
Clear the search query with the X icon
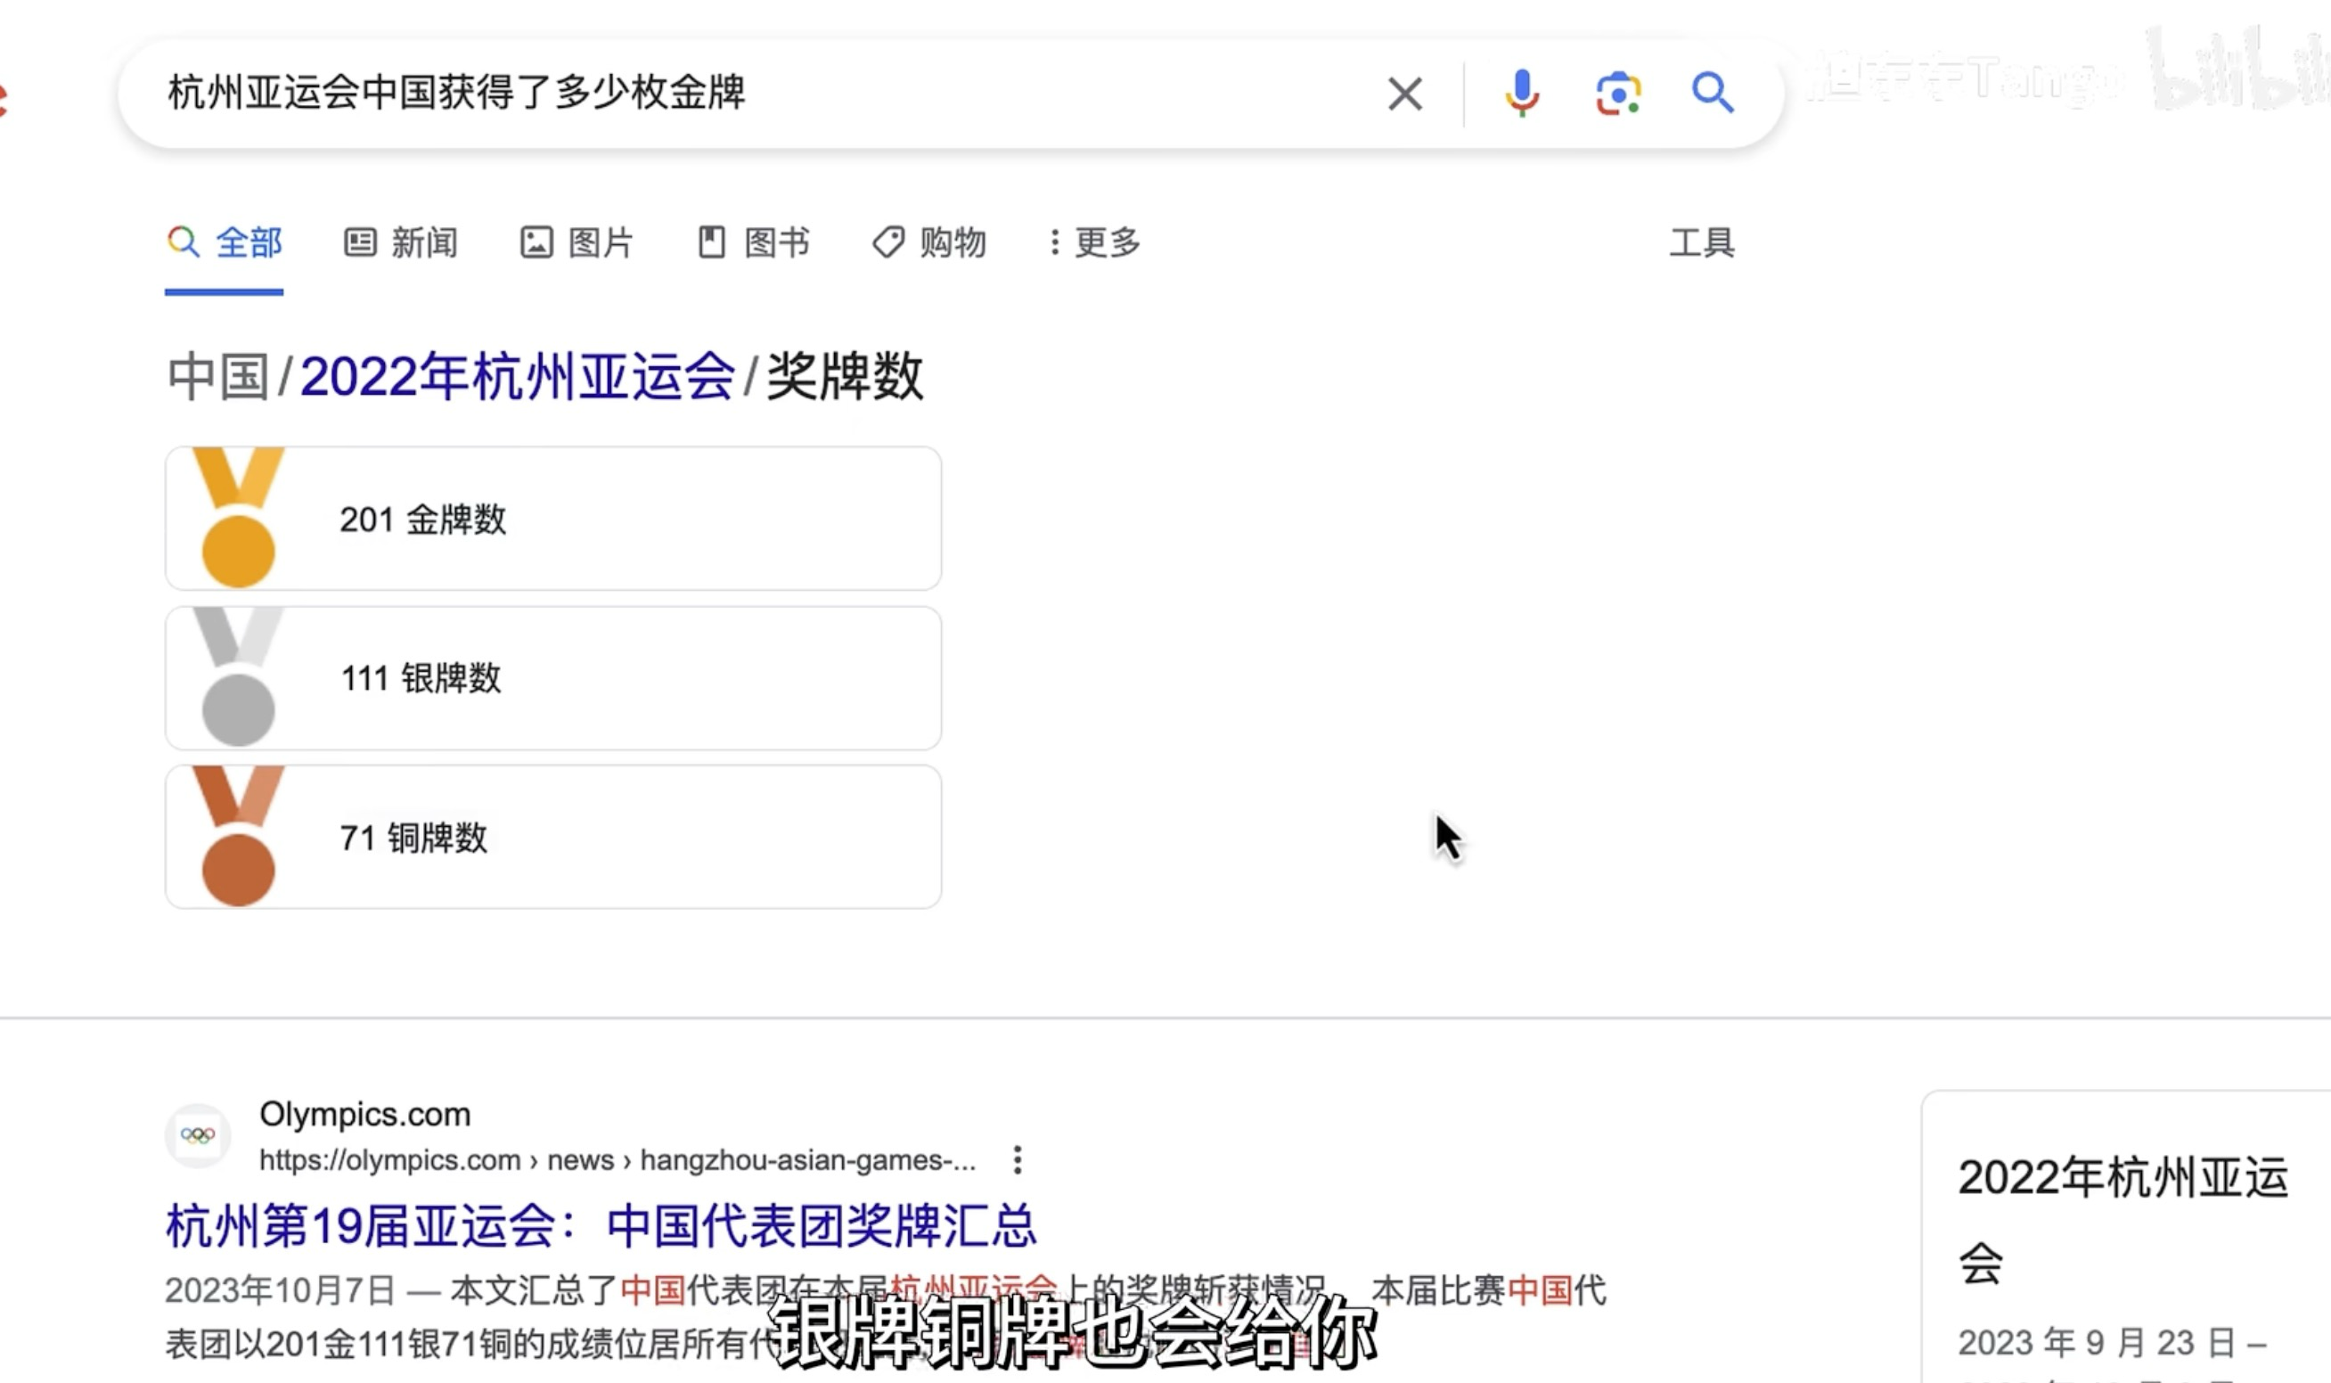tap(1404, 94)
